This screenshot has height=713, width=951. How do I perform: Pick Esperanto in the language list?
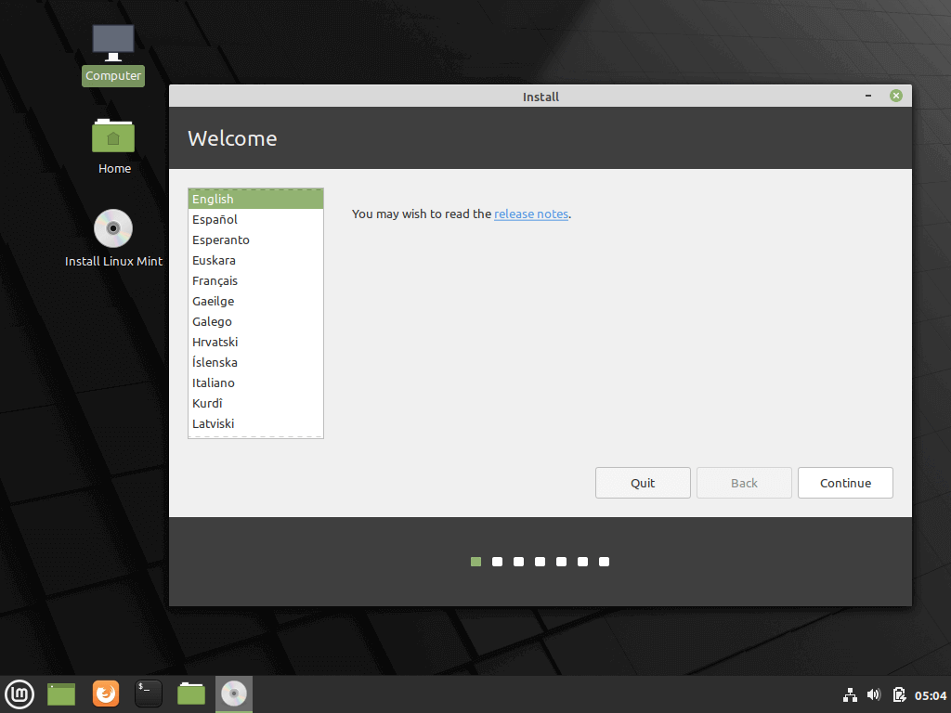coord(221,240)
